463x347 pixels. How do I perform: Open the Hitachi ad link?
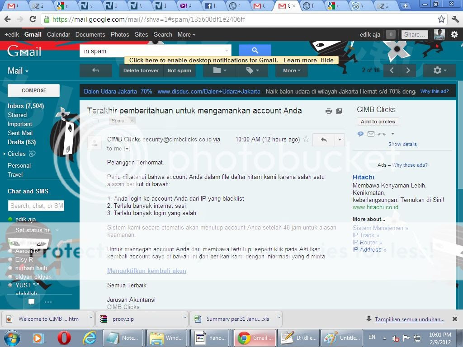click(363, 177)
